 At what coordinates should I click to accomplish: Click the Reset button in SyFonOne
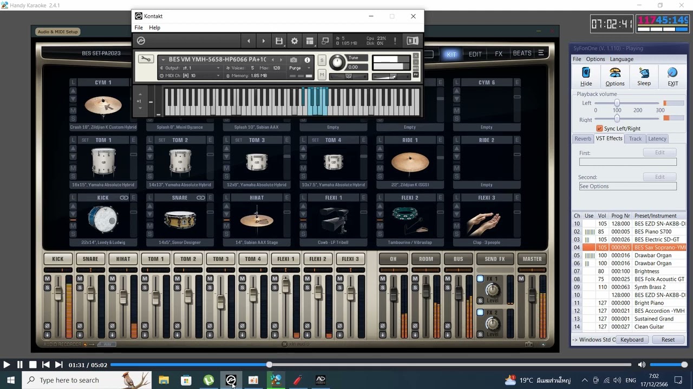pyautogui.click(x=668, y=340)
